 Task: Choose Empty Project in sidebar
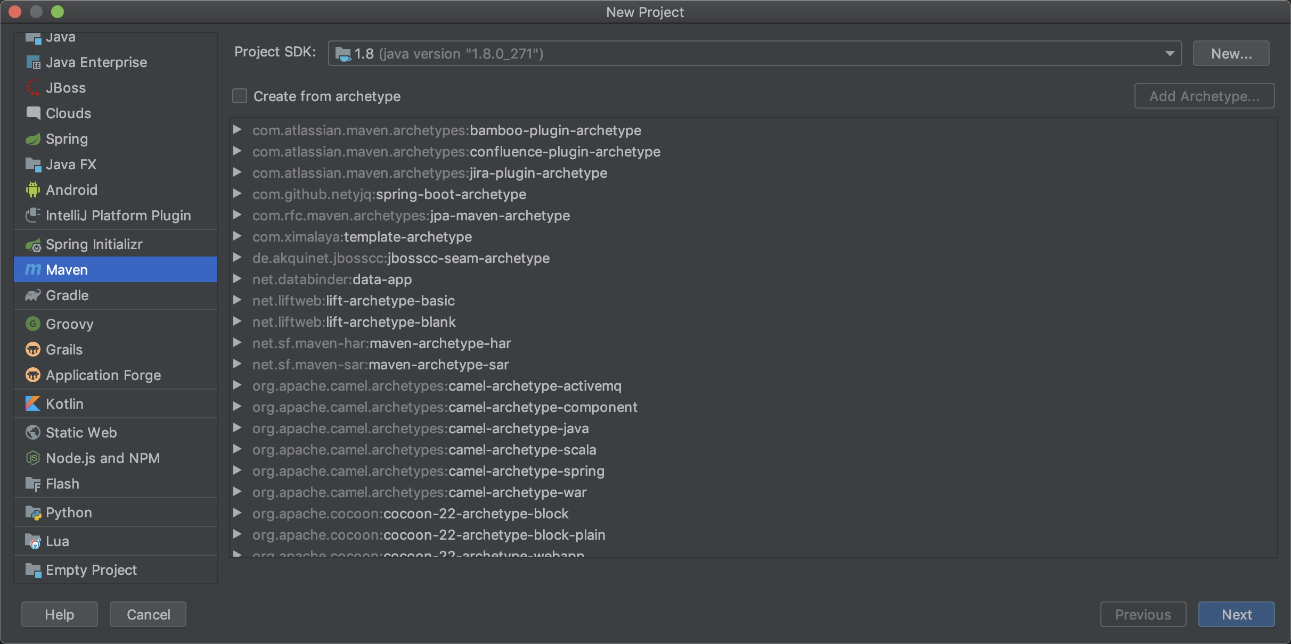point(91,570)
